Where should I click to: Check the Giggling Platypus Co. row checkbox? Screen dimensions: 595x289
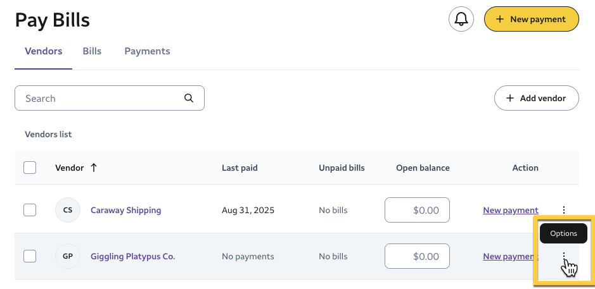coord(30,256)
